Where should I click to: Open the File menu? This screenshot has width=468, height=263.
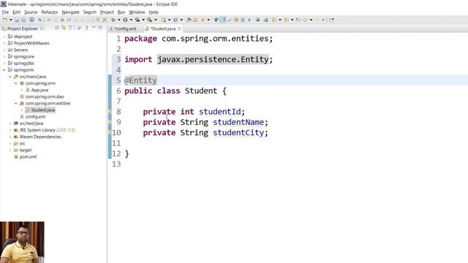coord(5,12)
